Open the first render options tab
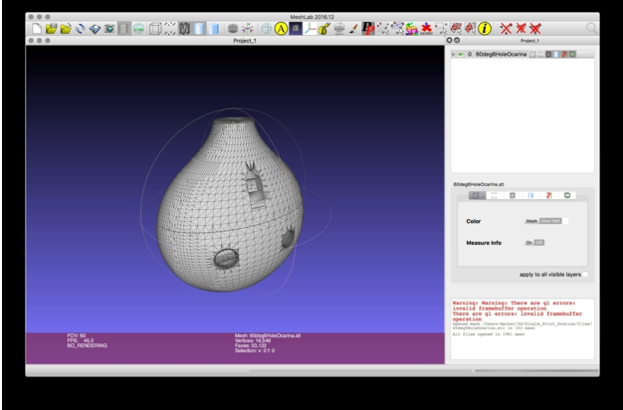 pyautogui.click(x=477, y=197)
